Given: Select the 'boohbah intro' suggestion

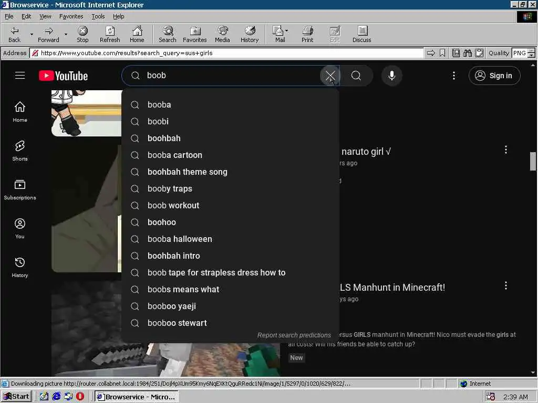Looking at the screenshot, I should tap(230, 256).
